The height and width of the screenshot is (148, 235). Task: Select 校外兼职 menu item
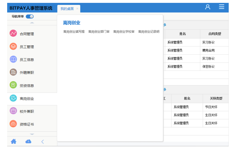27,112
